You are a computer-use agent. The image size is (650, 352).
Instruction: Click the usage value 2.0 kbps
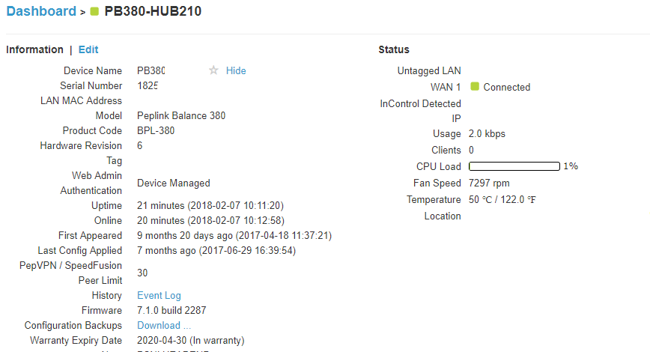[x=487, y=133]
